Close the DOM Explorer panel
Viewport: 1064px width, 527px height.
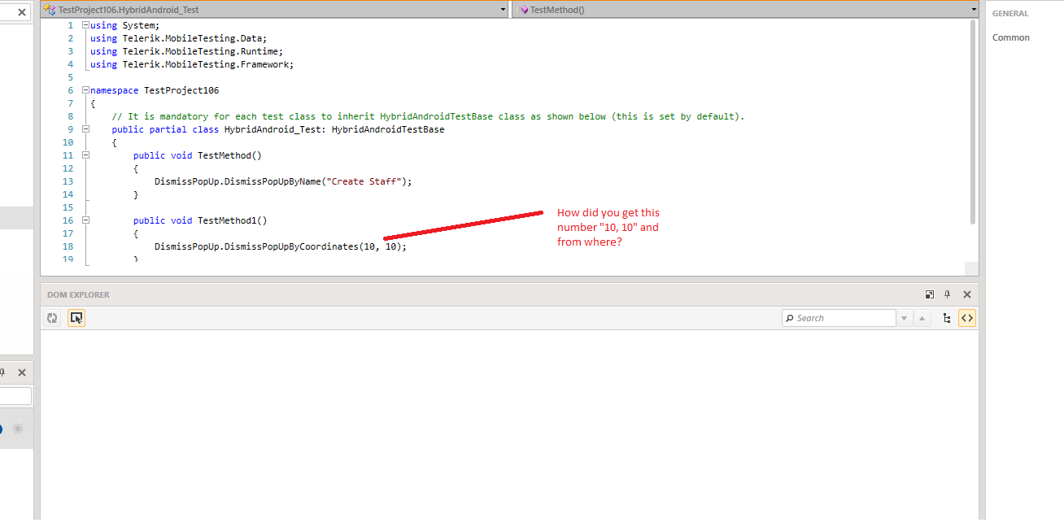[x=967, y=294]
